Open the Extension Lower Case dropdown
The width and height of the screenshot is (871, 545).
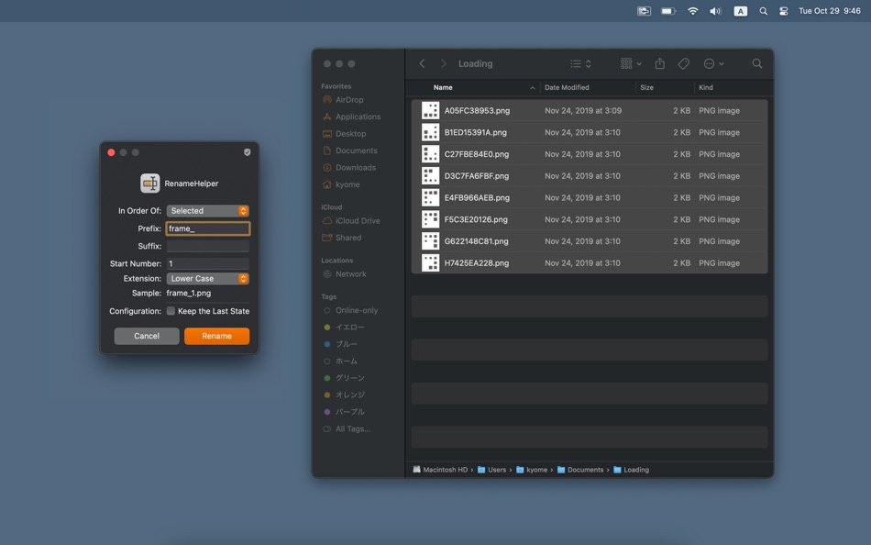(x=208, y=279)
